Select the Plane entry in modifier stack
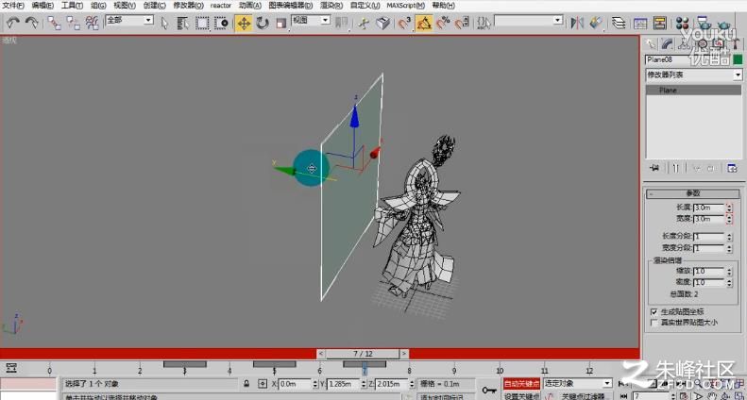 [x=693, y=90]
